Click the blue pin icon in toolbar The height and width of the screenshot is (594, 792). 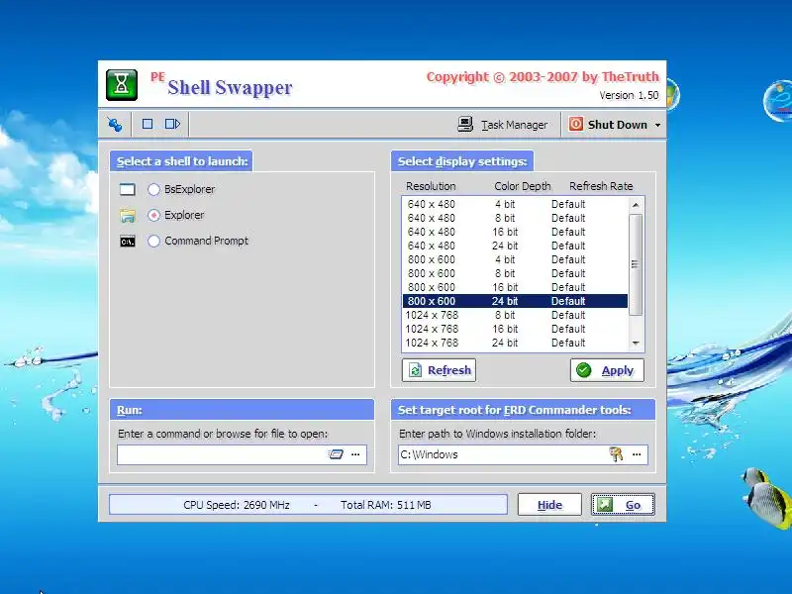click(115, 125)
